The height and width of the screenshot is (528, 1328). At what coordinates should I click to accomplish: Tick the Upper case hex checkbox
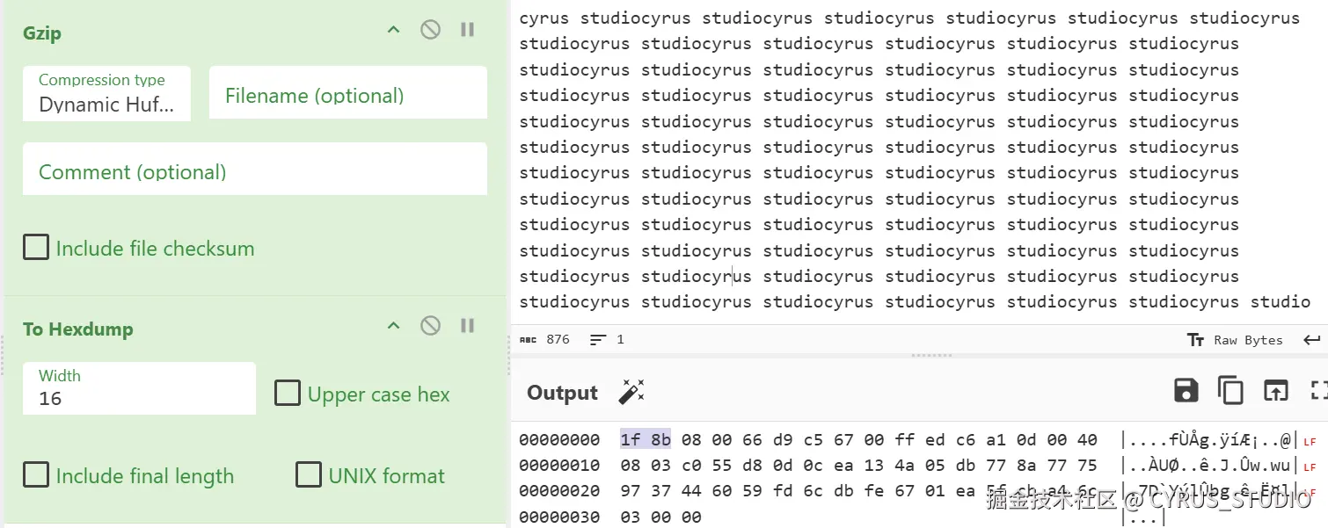coord(288,393)
